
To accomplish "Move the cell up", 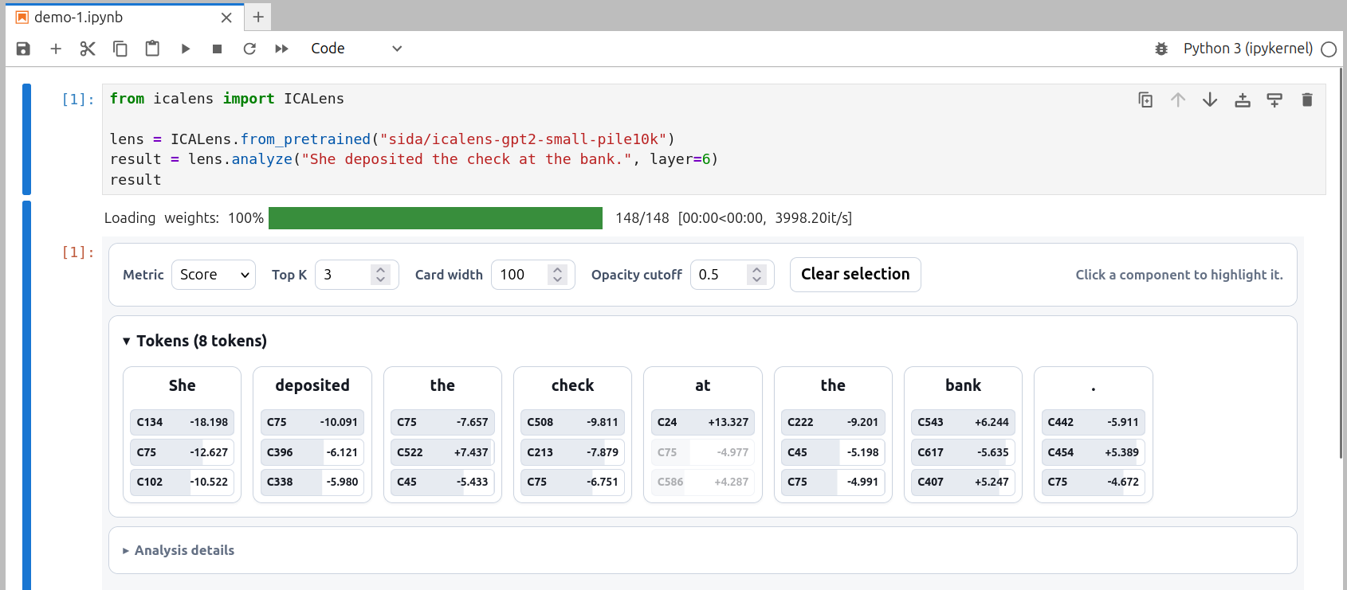I will (x=1178, y=100).
